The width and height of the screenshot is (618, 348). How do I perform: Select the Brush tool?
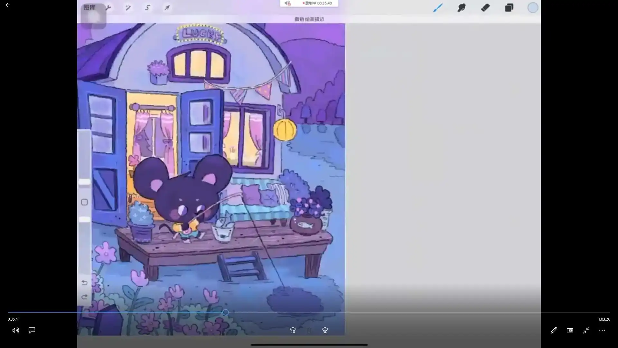[x=437, y=8]
